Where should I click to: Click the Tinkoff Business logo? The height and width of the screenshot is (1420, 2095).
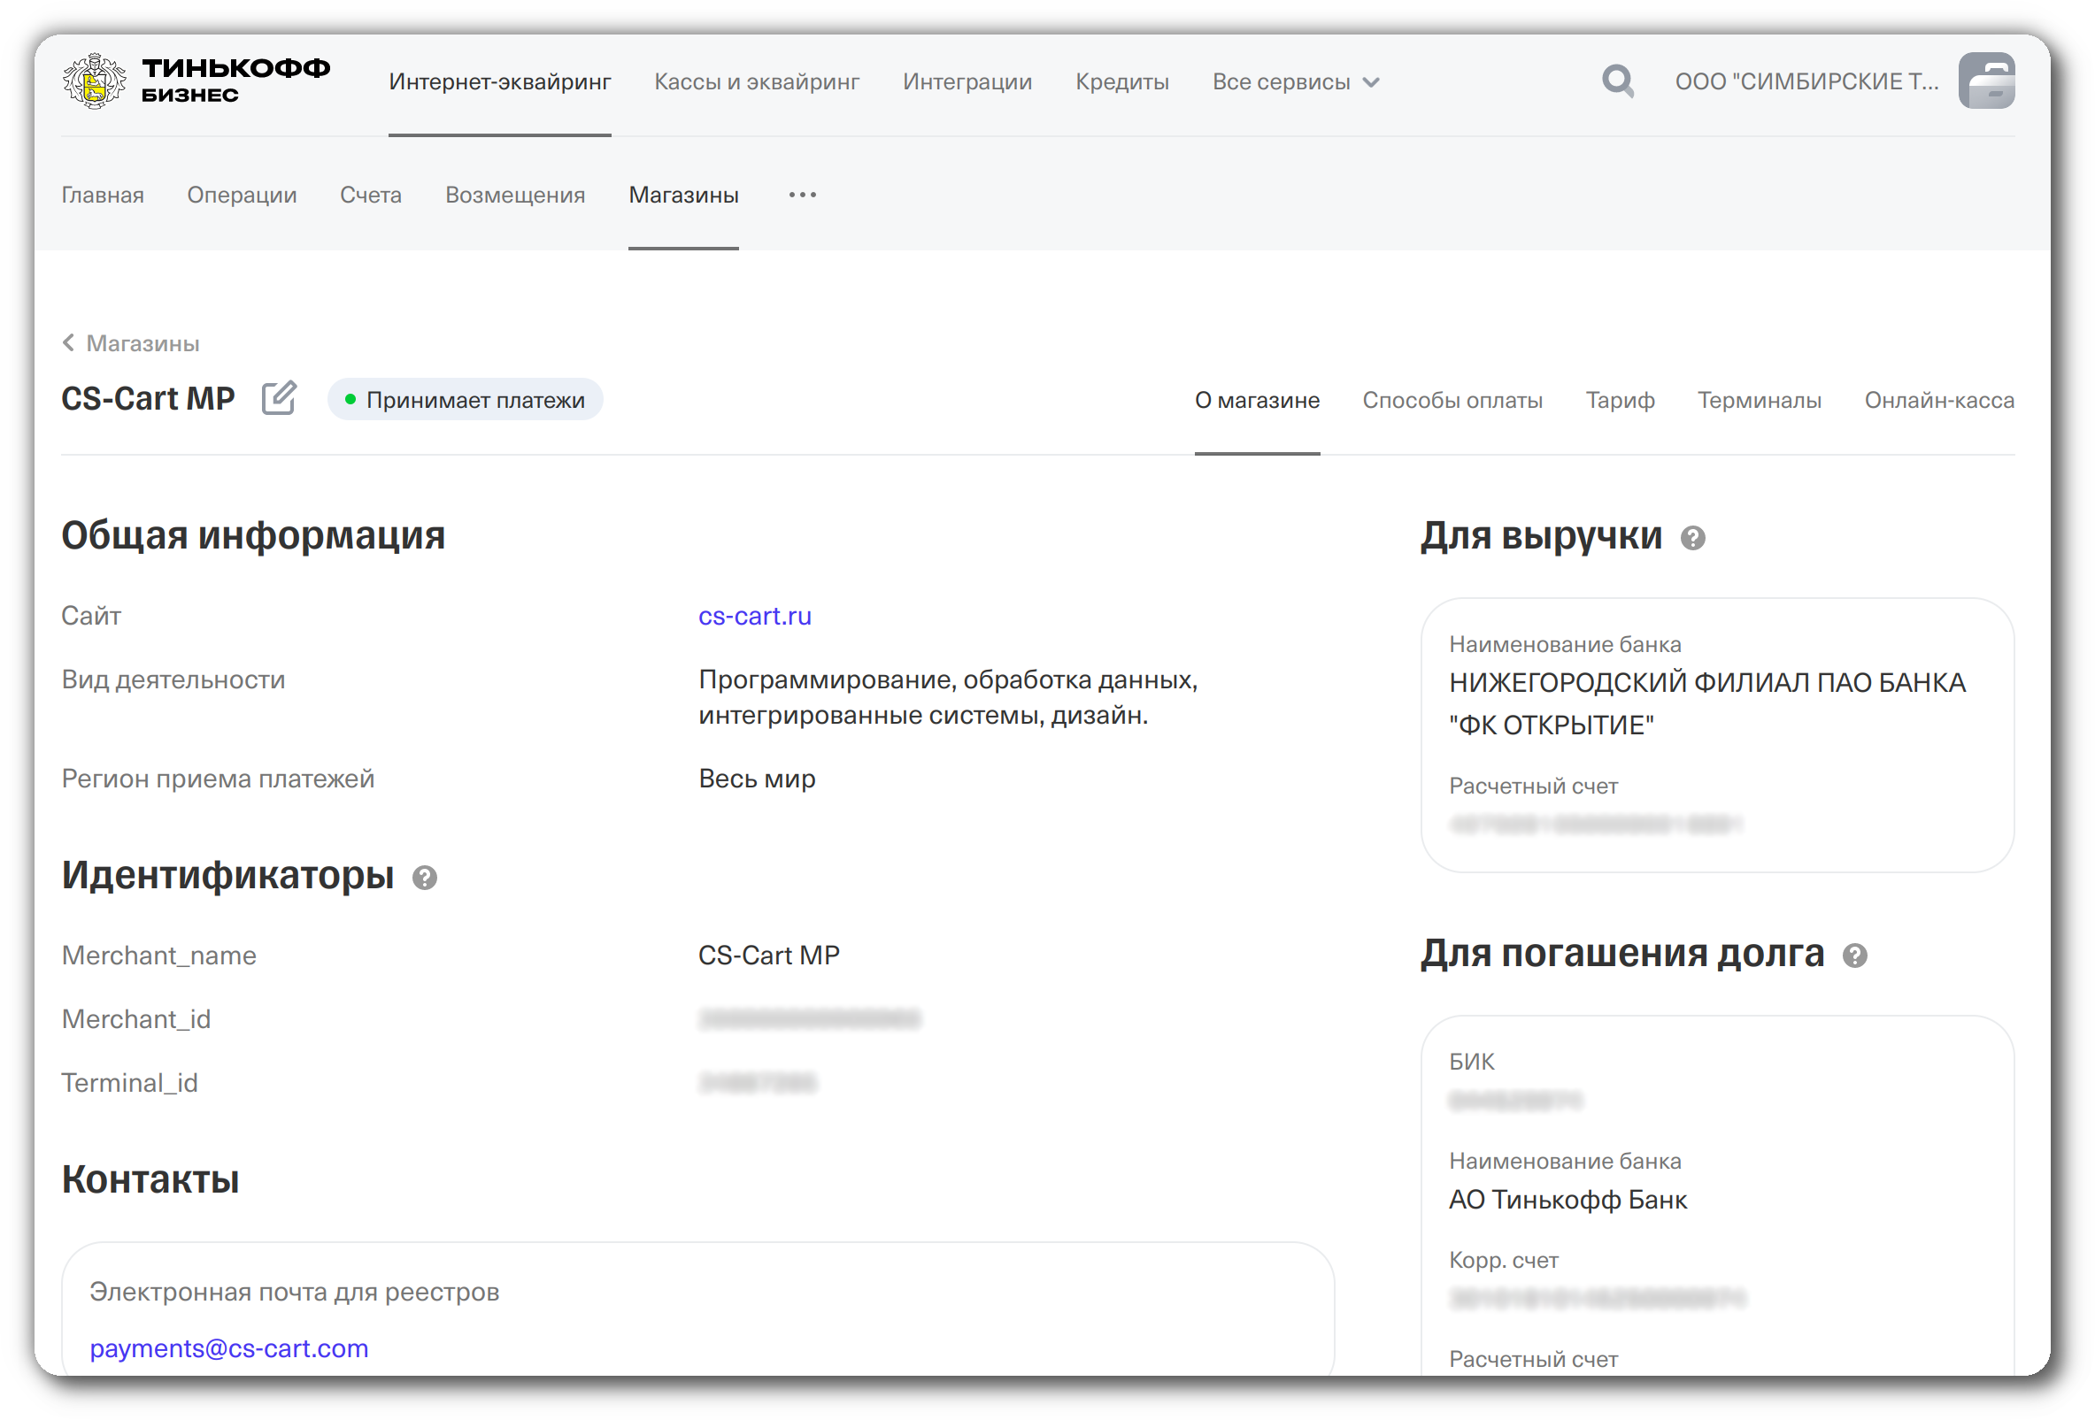tap(196, 81)
